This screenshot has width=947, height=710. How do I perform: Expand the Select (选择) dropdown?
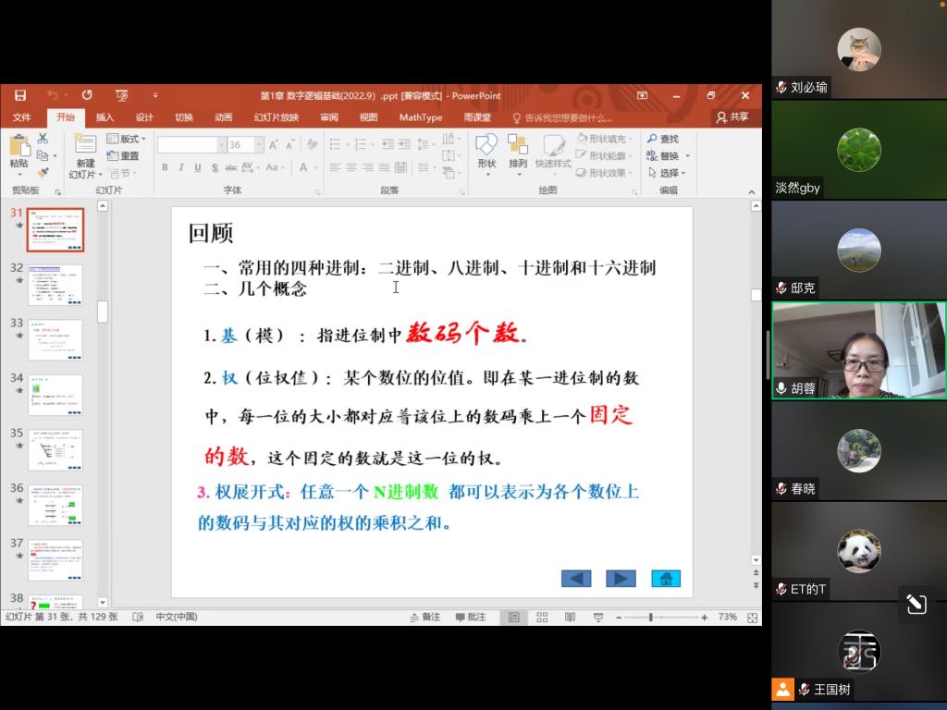click(x=668, y=173)
